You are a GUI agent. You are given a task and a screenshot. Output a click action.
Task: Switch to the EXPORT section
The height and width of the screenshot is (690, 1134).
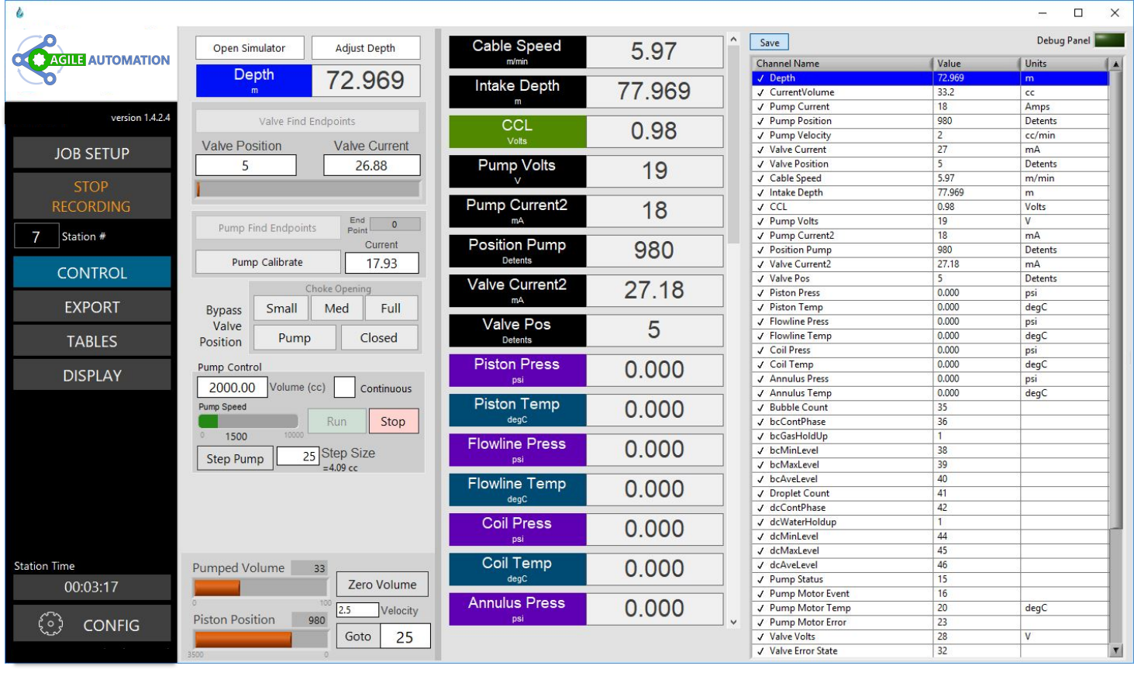(91, 306)
